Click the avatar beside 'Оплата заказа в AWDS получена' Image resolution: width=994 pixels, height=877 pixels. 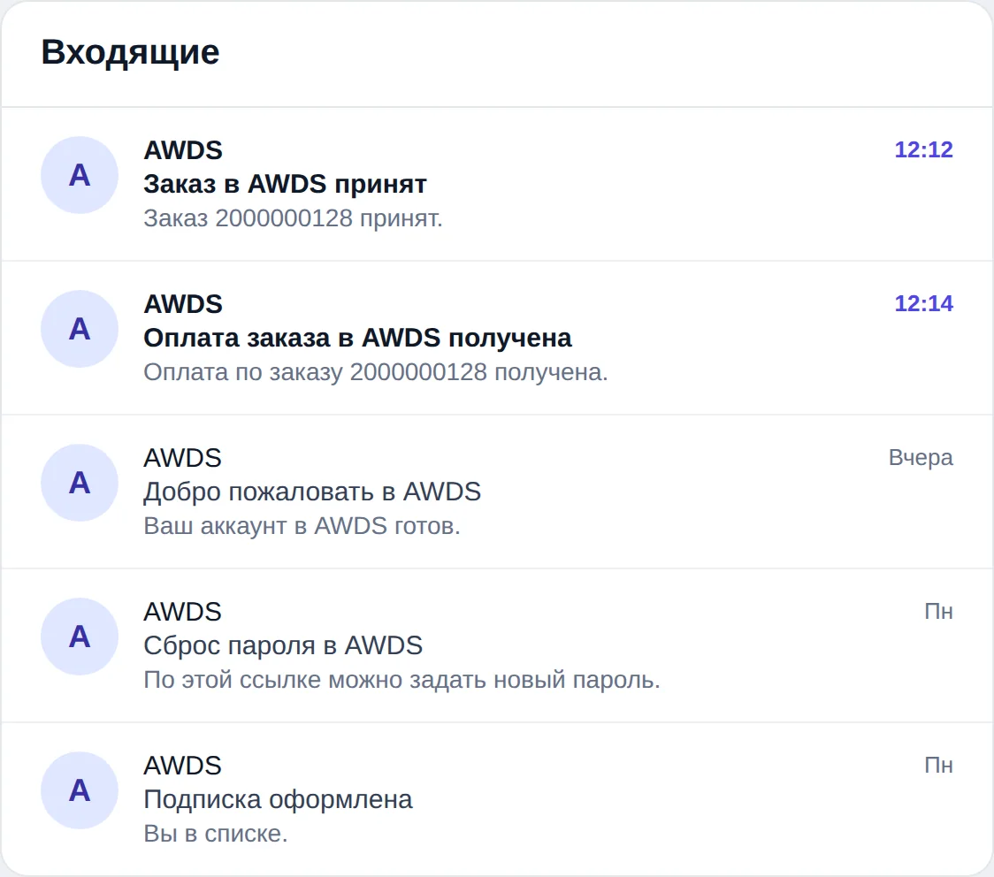pos(80,329)
